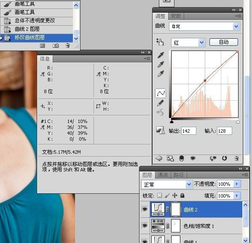
Task: Switch to the 蒙版 tab
Action: tap(176, 16)
